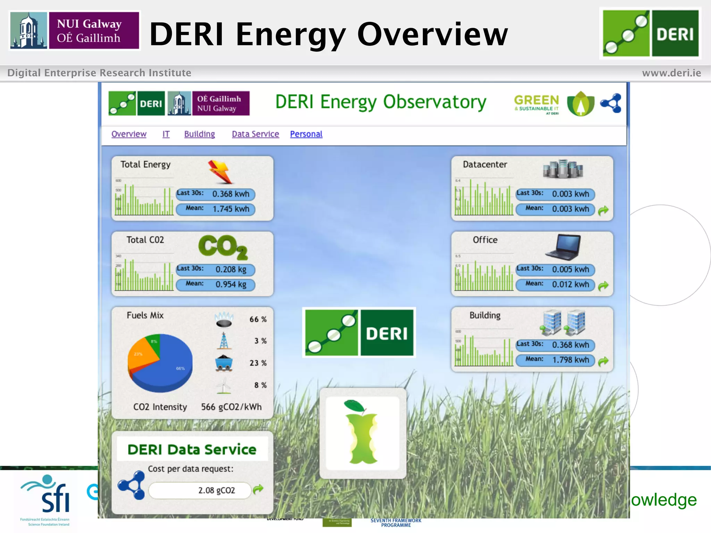Select the Data Service navigation link

point(256,134)
